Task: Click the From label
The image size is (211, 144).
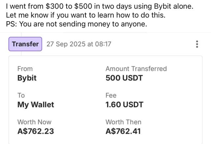Action: pyautogui.click(x=25, y=69)
